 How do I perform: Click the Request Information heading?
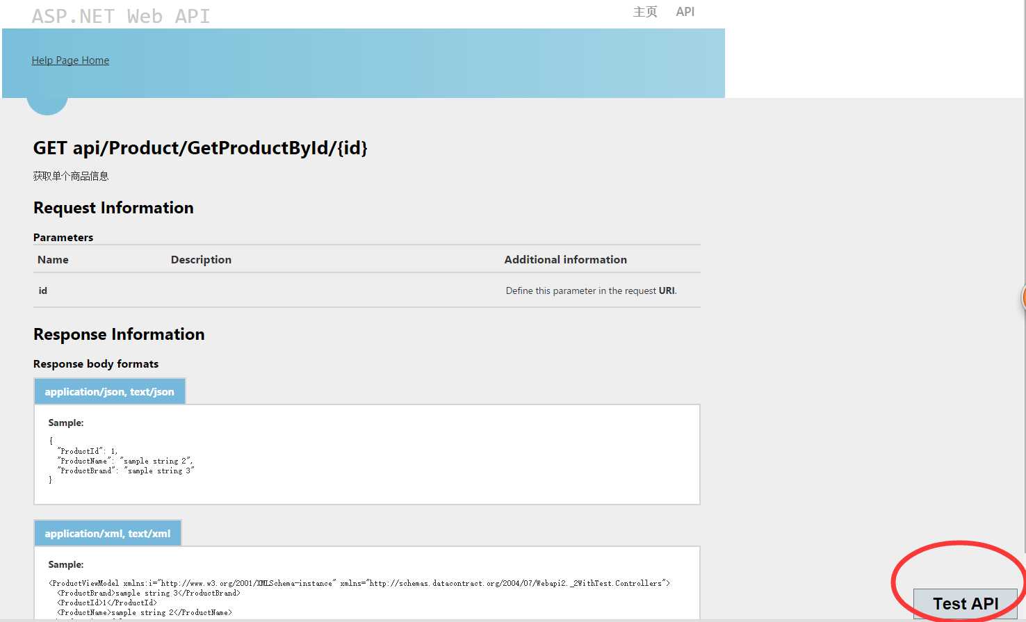coord(113,208)
